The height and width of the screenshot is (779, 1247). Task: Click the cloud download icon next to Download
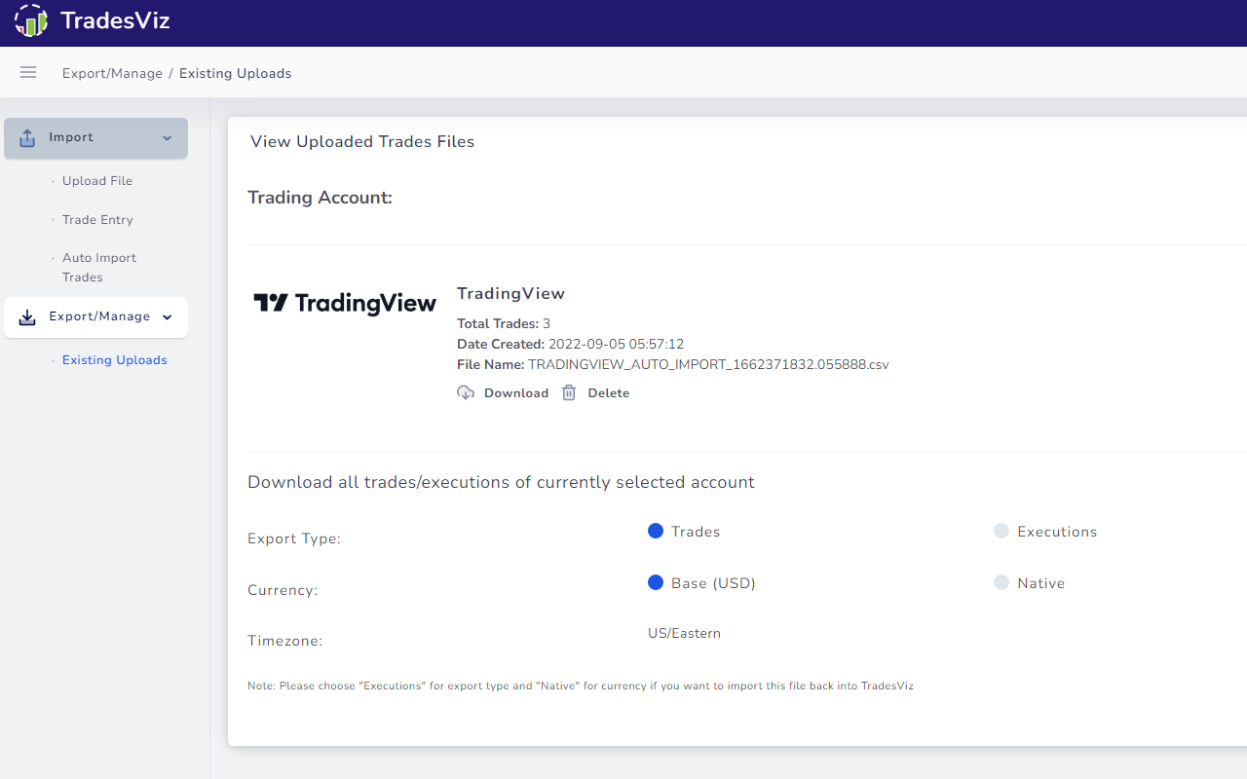click(x=466, y=392)
